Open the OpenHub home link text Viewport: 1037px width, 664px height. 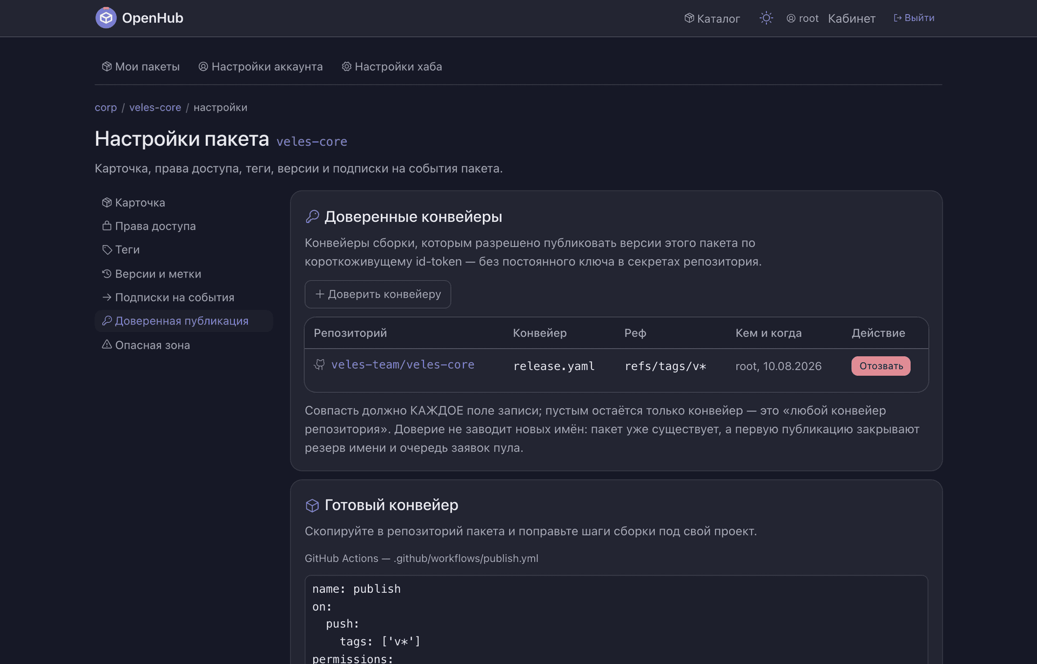[x=152, y=18]
